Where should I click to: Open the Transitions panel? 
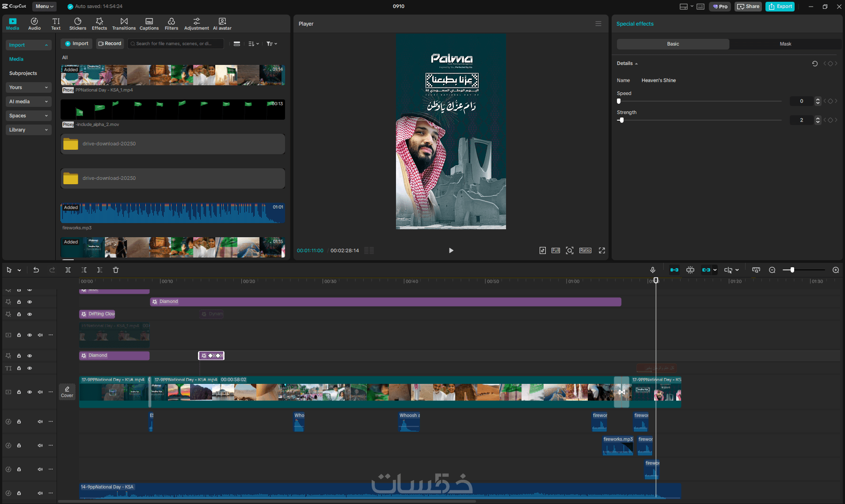coord(124,24)
